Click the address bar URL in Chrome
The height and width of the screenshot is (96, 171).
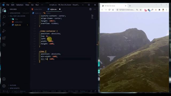click(127, 10)
